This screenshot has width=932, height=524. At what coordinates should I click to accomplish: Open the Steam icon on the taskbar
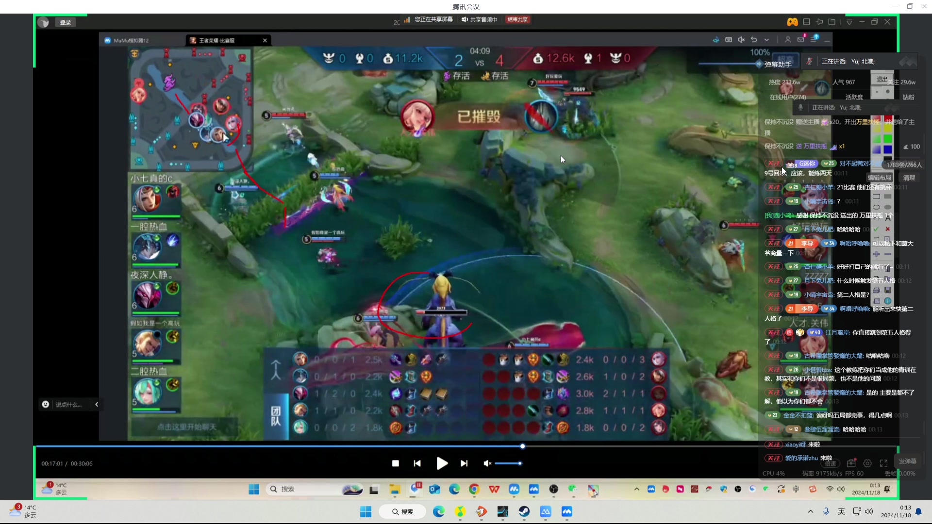coord(524,511)
